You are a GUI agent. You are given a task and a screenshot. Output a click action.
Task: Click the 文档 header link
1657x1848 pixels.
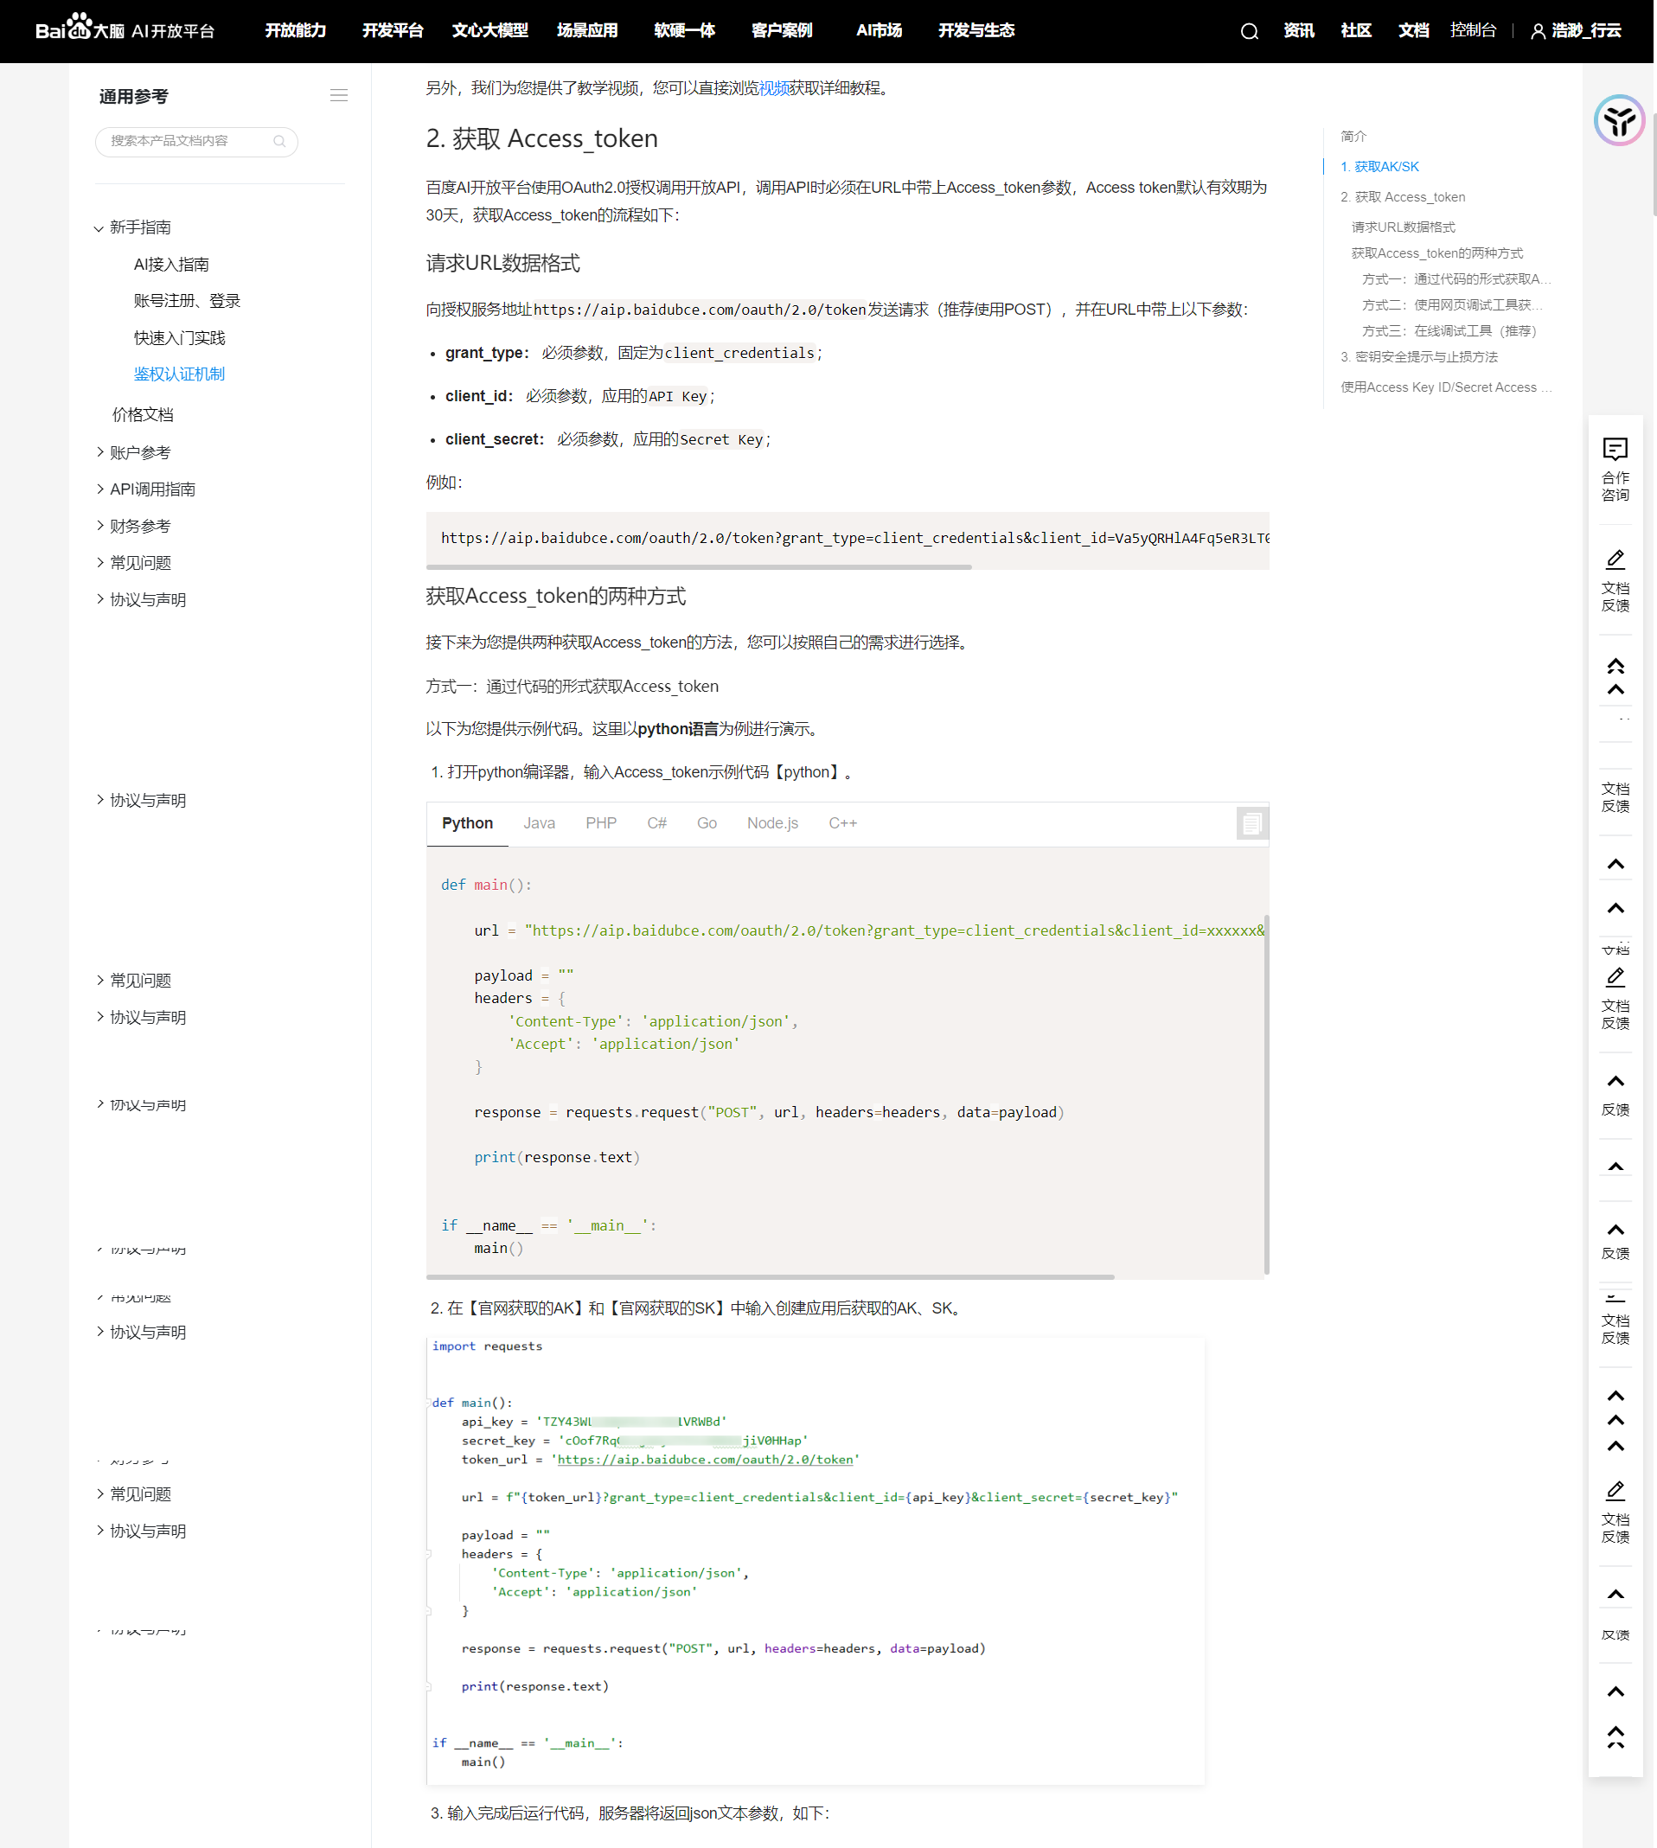[x=1413, y=31]
